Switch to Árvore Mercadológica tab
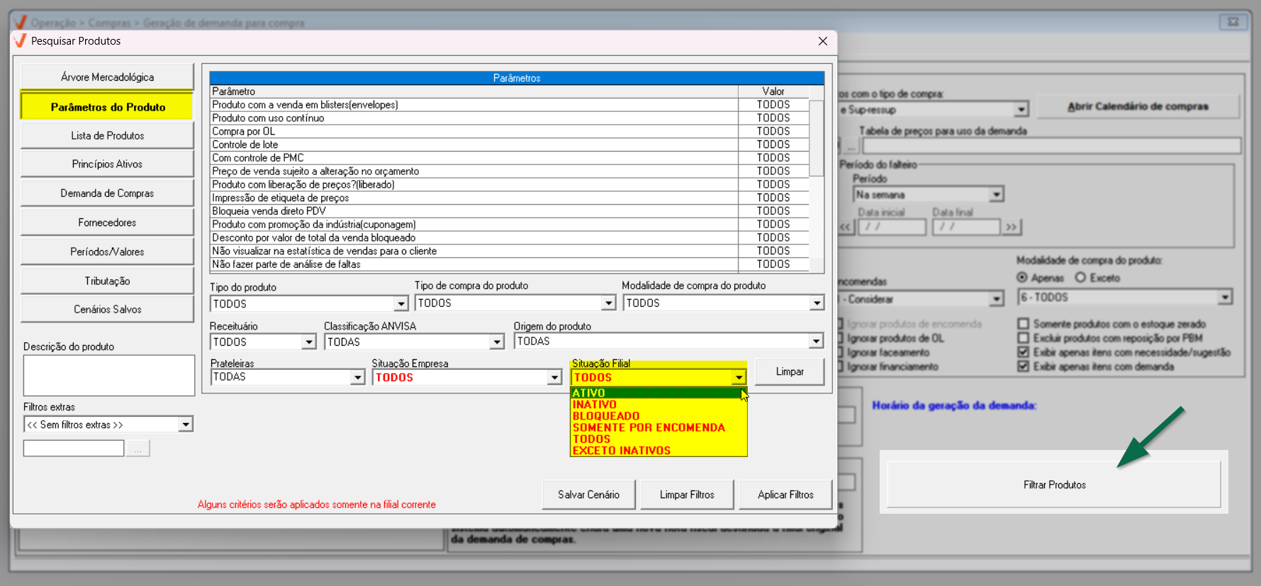This screenshot has height=586, width=1261. (107, 77)
